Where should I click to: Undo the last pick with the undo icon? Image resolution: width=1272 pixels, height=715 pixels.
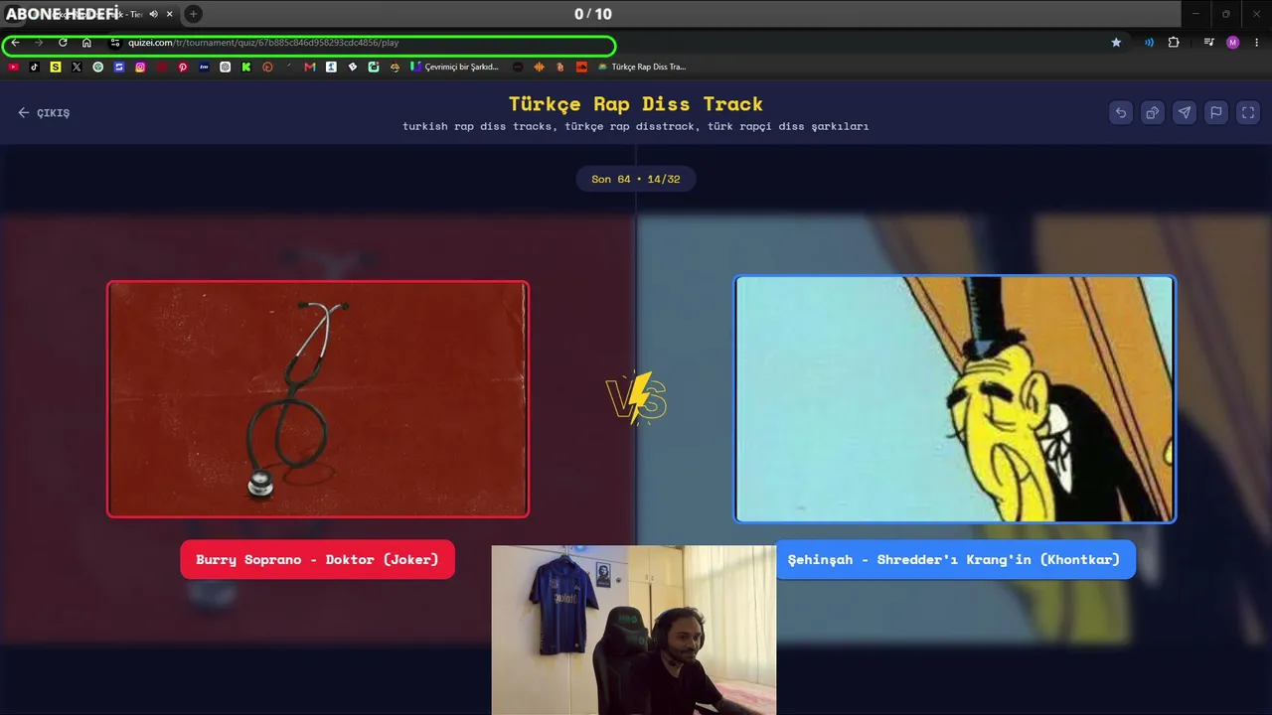tap(1121, 112)
